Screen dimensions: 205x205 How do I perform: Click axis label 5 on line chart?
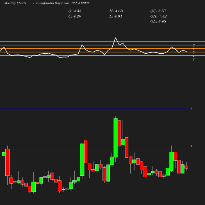[194, 52]
